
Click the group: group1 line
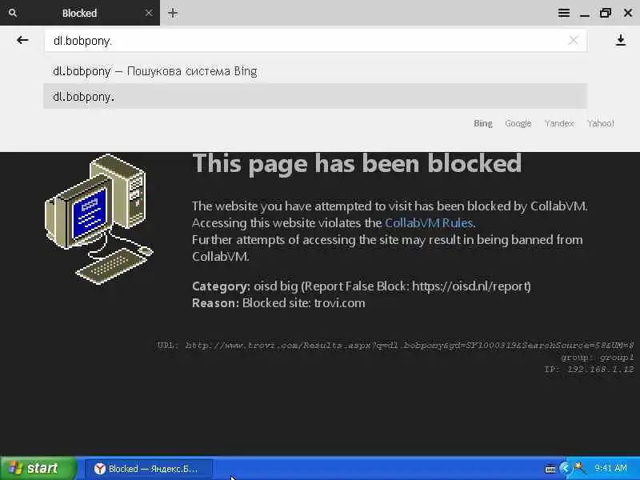click(597, 358)
